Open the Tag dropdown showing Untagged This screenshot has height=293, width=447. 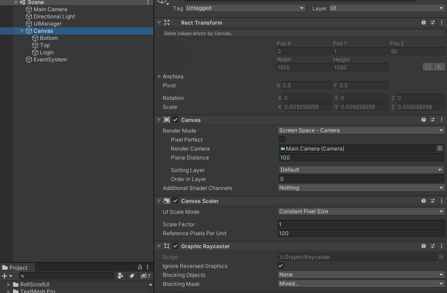(x=245, y=8)
